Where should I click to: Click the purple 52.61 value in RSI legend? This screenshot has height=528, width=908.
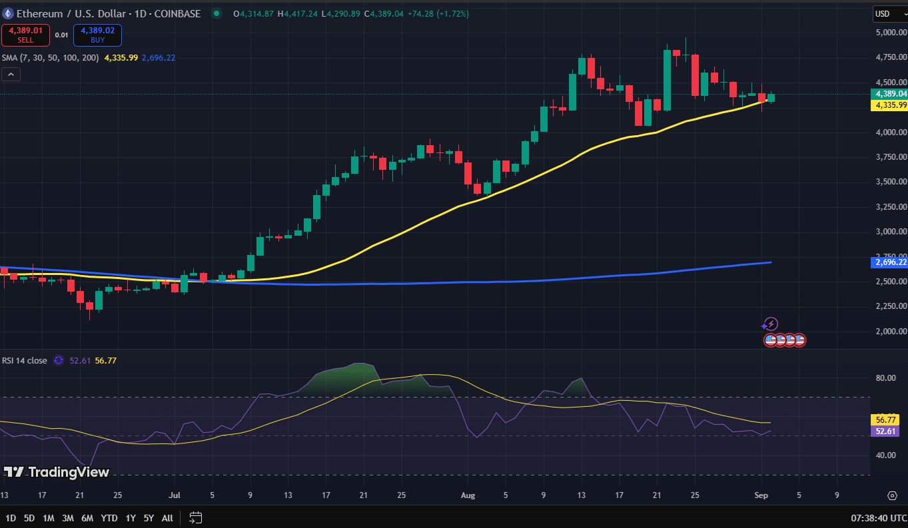[81, 360]
